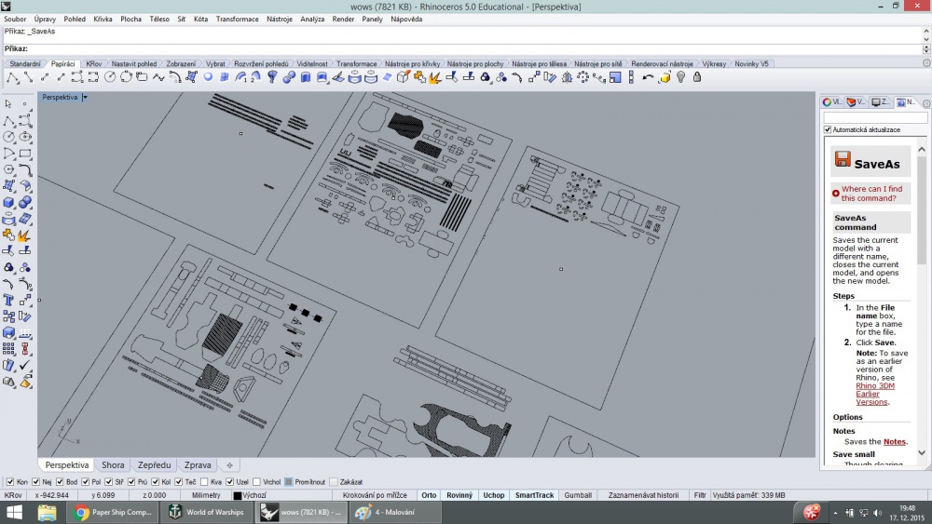Switch to the Shora viewport tab
The height and width of the screenshot is (524, 932).
point(113,465)
